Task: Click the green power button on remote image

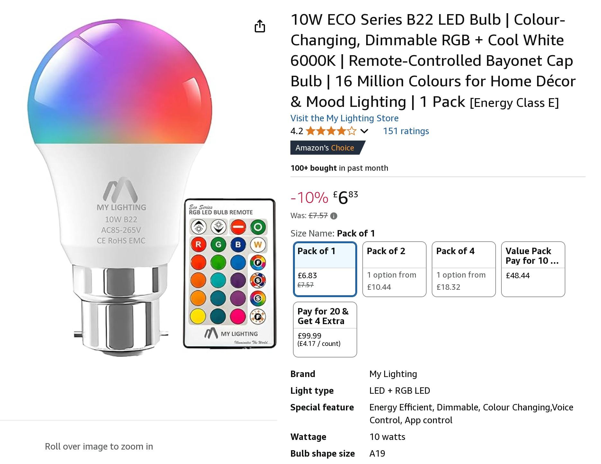Action: coord(258,227)
